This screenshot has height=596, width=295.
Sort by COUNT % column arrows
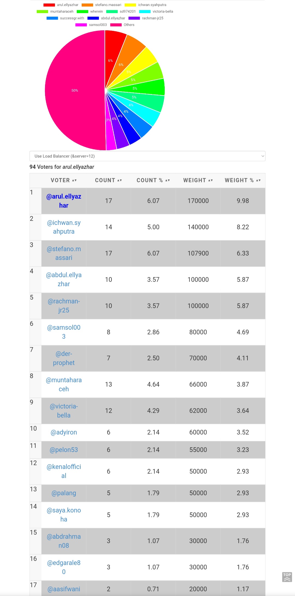pos(167,180)
